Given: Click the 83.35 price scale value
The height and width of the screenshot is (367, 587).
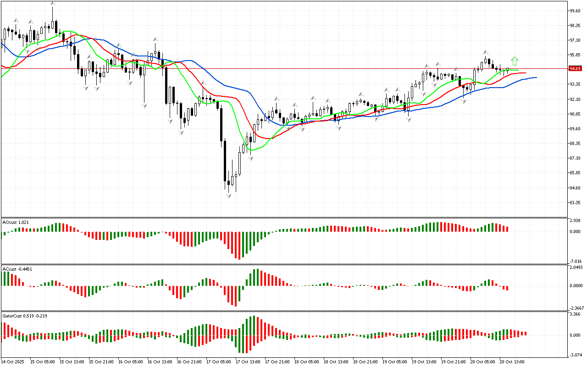Looking at the screenshot, I should tap(575, 203).
